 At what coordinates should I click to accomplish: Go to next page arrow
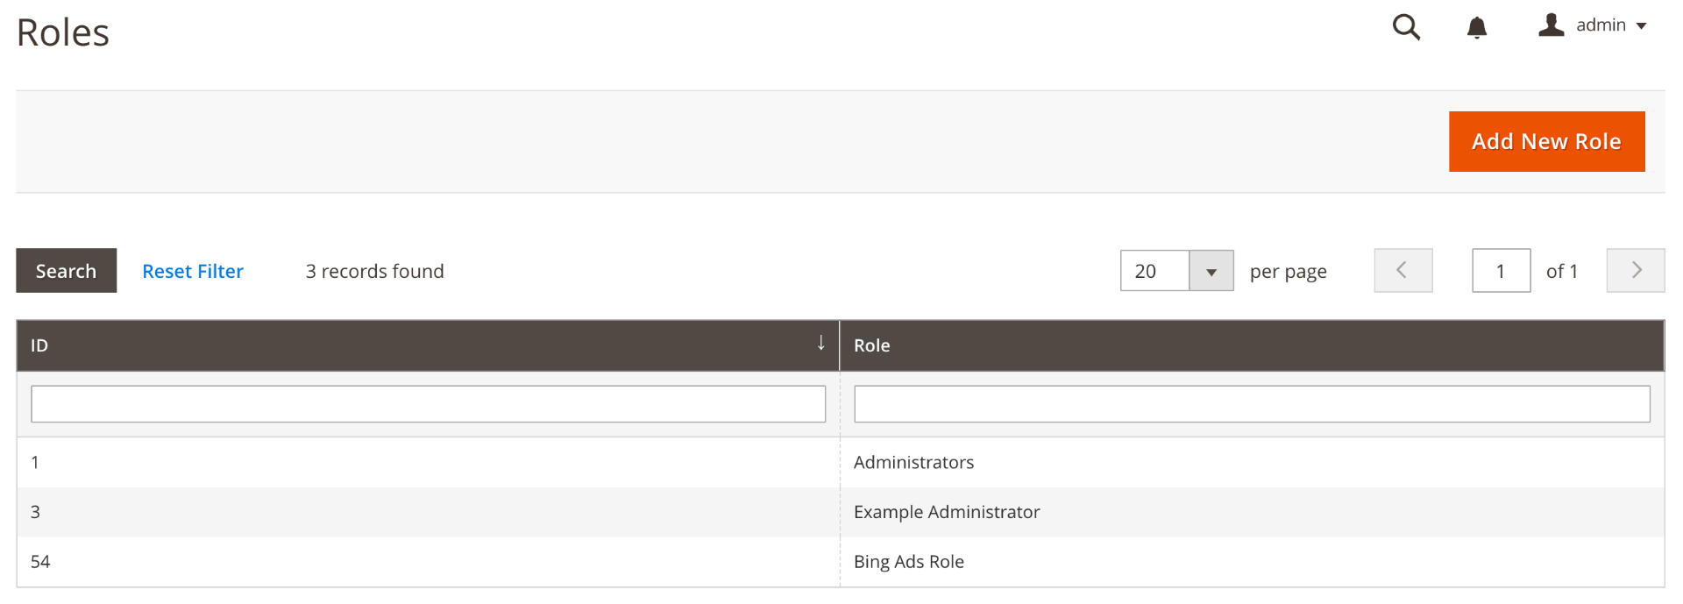pyautogui.click(x=1636, y=270)
